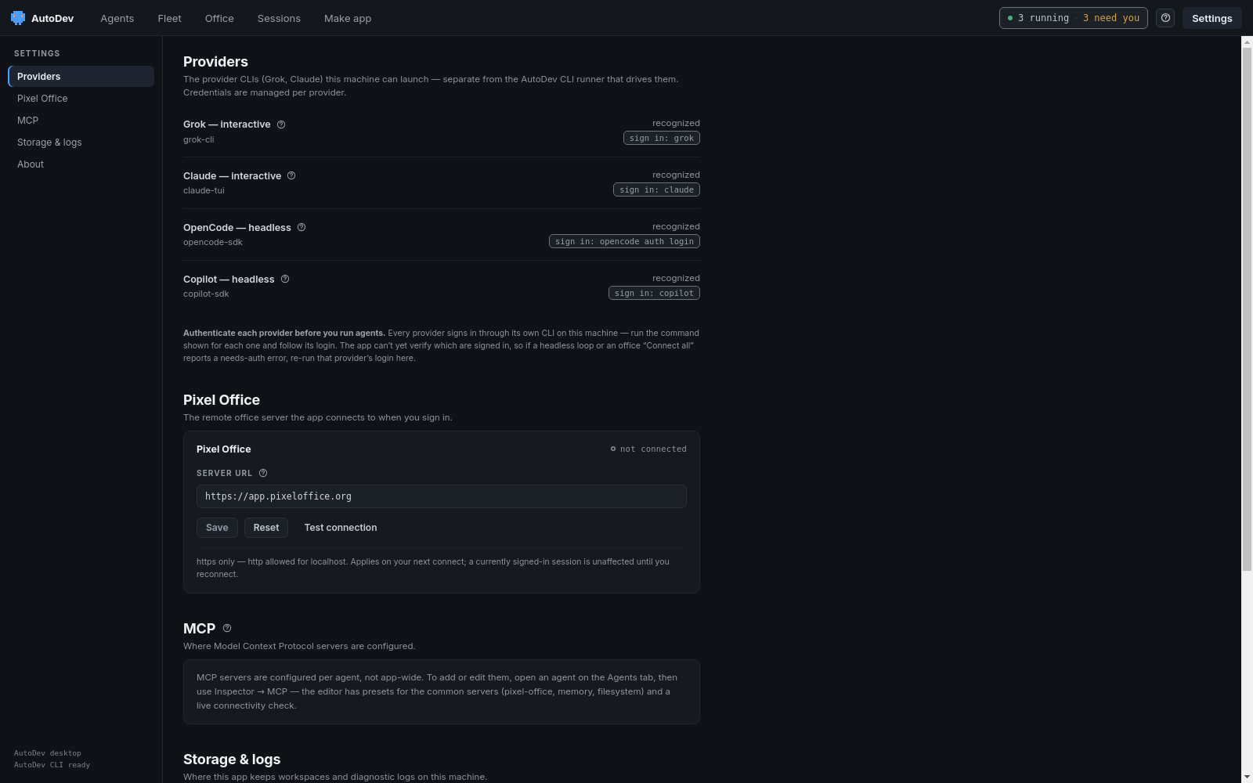Show help for Claude — interactive
The width and height of the screenshot is (1253, 783).
point(291,176)
